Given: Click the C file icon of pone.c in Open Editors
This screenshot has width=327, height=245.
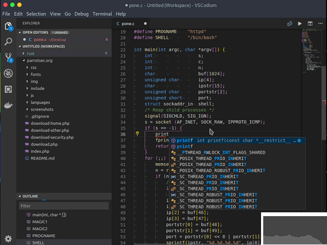Looking at the screenshot, I should [30, 39].
